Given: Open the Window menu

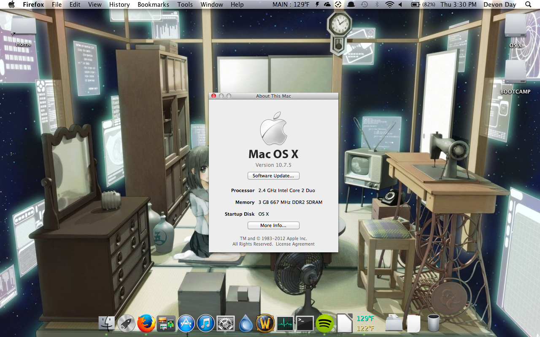Looking at the screenshot, I should [212, 5].
